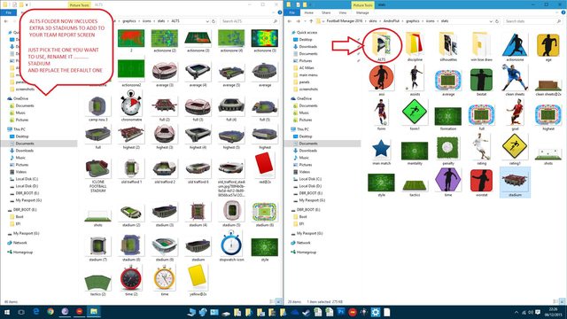
Task: Select the stopwatch-icon image file
Action: [x=231, y=246]
